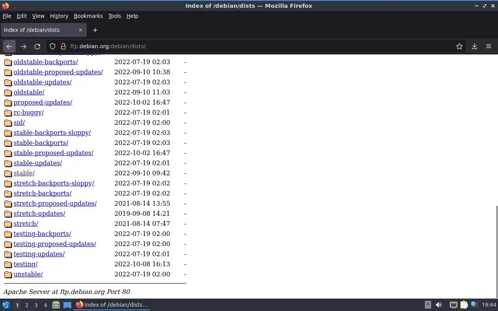This screenshot has height=311, width=498.
Task: Show the desktop from the taskbar
Action: click(x=67, y=305)
